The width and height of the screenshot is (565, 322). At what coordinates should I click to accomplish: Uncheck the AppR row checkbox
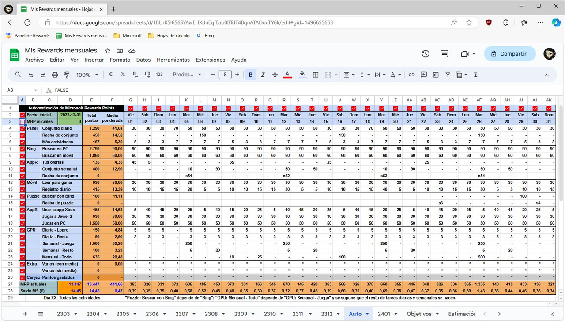tap(23, 162)
